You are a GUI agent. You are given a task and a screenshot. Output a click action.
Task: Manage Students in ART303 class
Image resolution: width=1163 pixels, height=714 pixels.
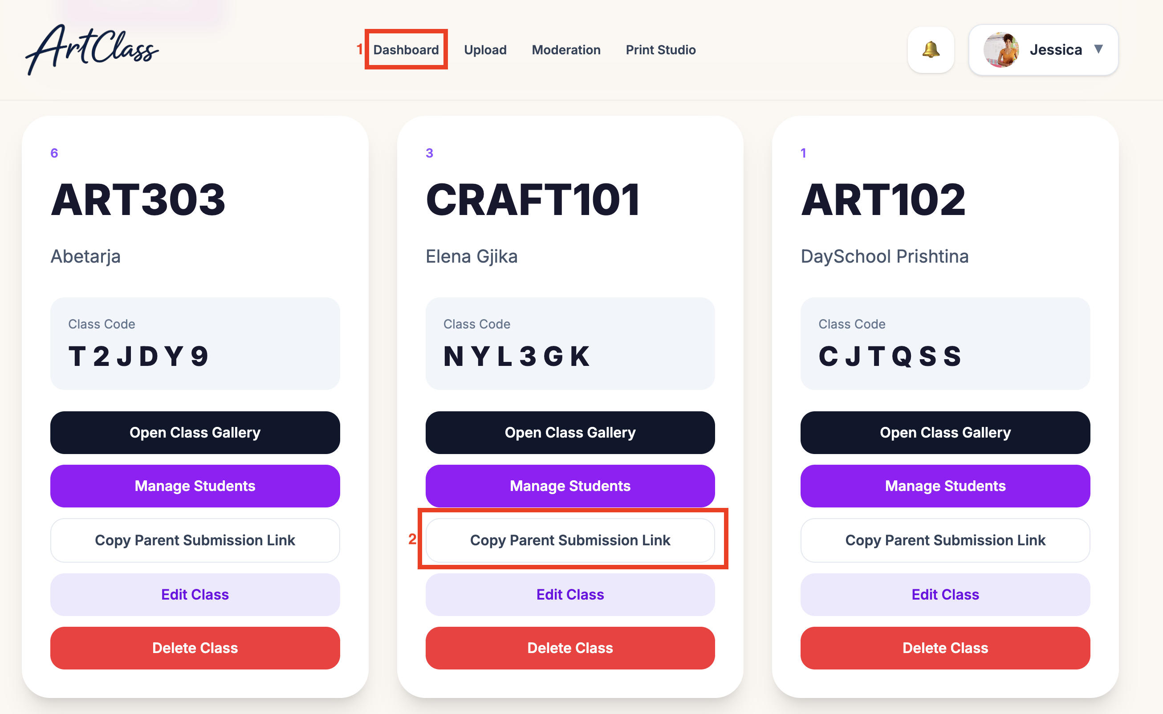(x=195, y=486)
